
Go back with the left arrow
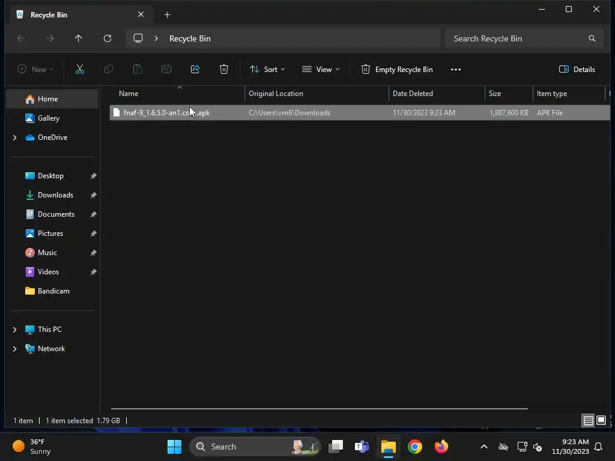coord(21,38)
